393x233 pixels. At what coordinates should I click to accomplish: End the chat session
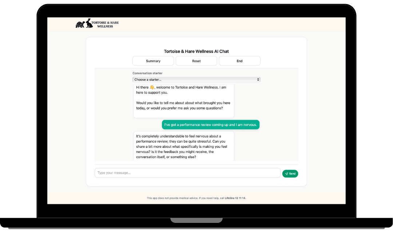coord(239,61)
